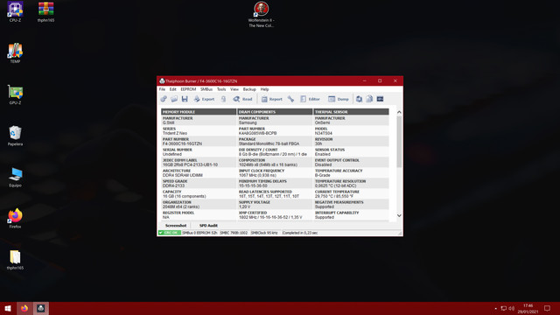Open the Editor from the toolbar
The image size is (560, 315).
click(310, 99)
